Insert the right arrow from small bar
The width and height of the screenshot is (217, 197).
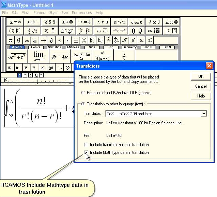(x=43, y=40)
